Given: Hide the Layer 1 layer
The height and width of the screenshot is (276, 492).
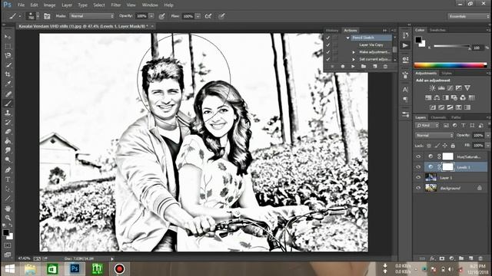Looking at the screenshot, I should click(x=418, y=177).
